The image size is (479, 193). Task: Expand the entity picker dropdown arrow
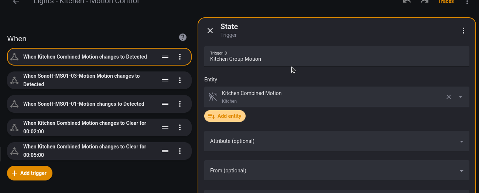[x=461, y=97]
